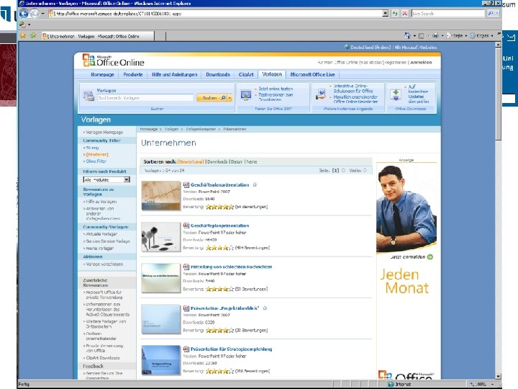Click the monitor icon for Office 2007 testing
This screenshot has width=518, height=389.
point(246,95)
